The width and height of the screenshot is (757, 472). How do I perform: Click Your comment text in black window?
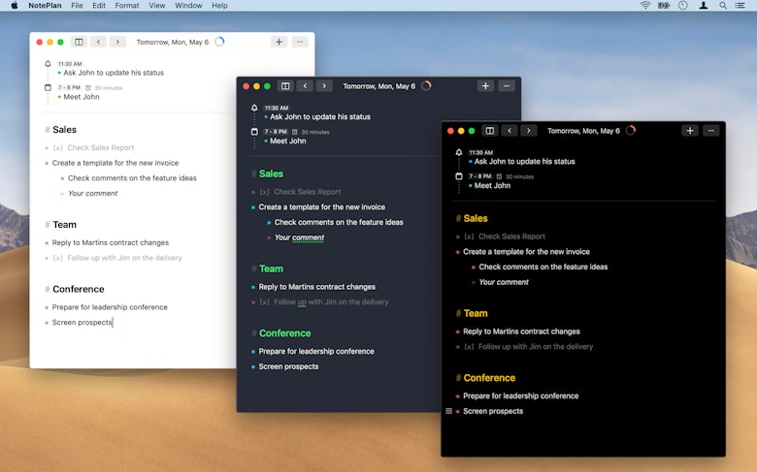(x=504, y=282)
